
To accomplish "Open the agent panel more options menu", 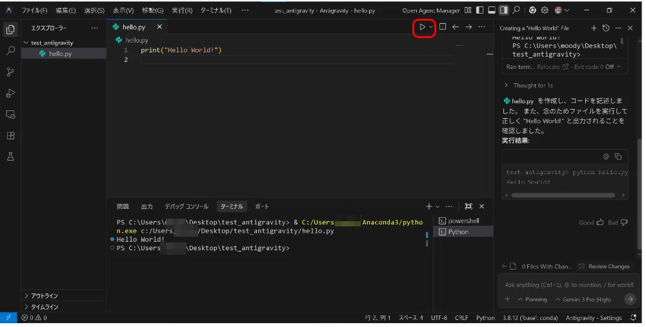I will click(618, 28).
